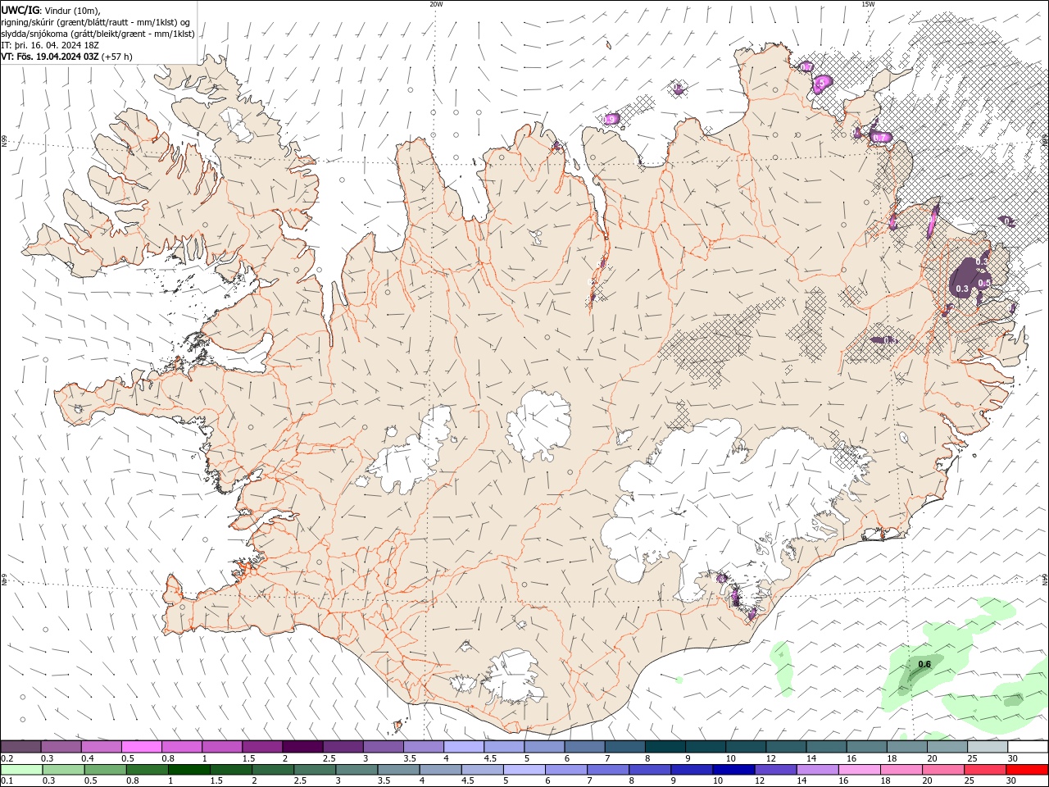
Task: Click the valid time 'VT: Fös. 19.04.2024 03Z'
Action: 50,57
